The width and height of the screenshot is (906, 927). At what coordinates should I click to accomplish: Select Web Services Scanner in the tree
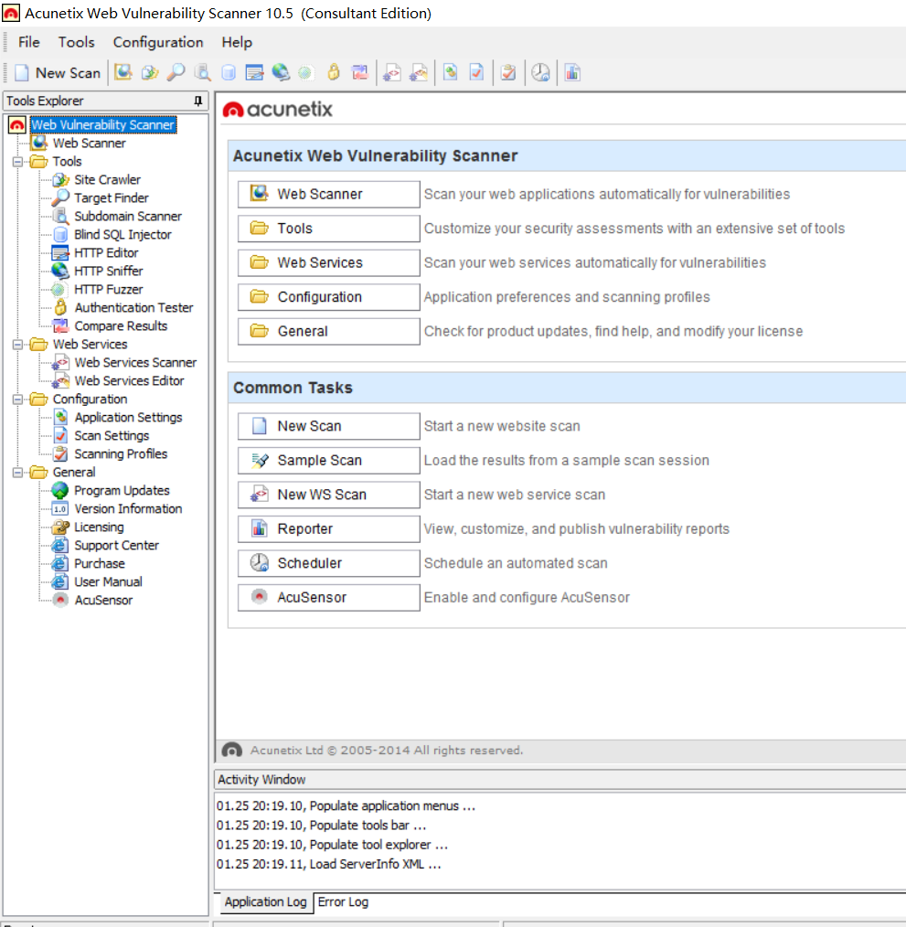[x=135, y=362]
